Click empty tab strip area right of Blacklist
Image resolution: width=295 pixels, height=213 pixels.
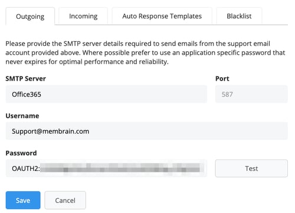275,16
